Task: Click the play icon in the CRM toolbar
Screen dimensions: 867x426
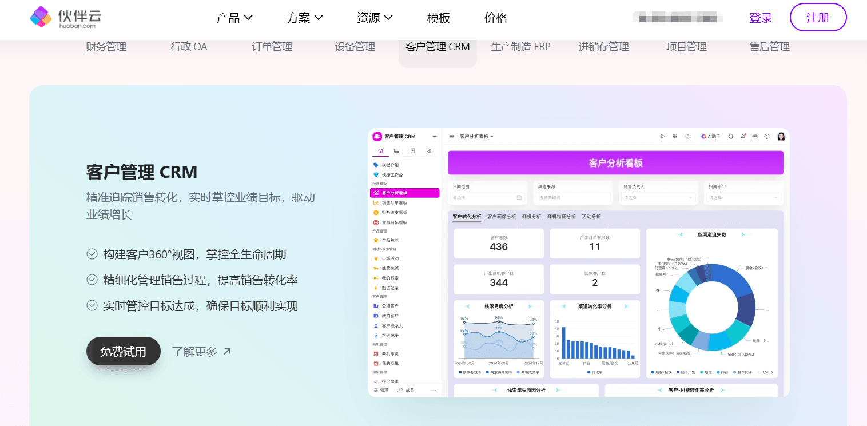Action: (x=663, y=137)
